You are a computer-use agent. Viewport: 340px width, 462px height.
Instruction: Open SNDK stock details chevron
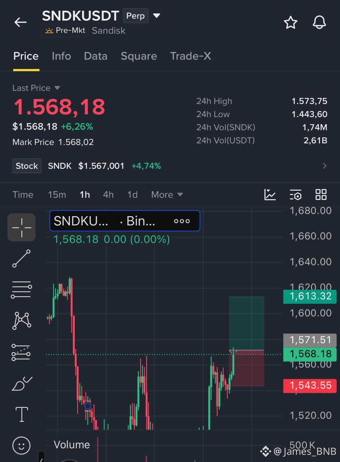click(324, 166)
